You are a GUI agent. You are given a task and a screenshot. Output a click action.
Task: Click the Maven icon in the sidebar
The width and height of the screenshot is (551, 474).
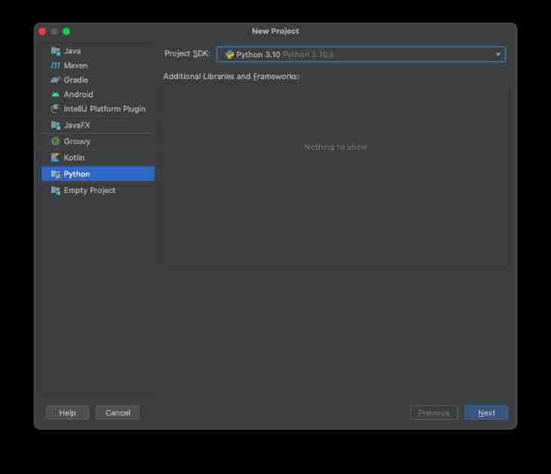click(x=56, y=66)
